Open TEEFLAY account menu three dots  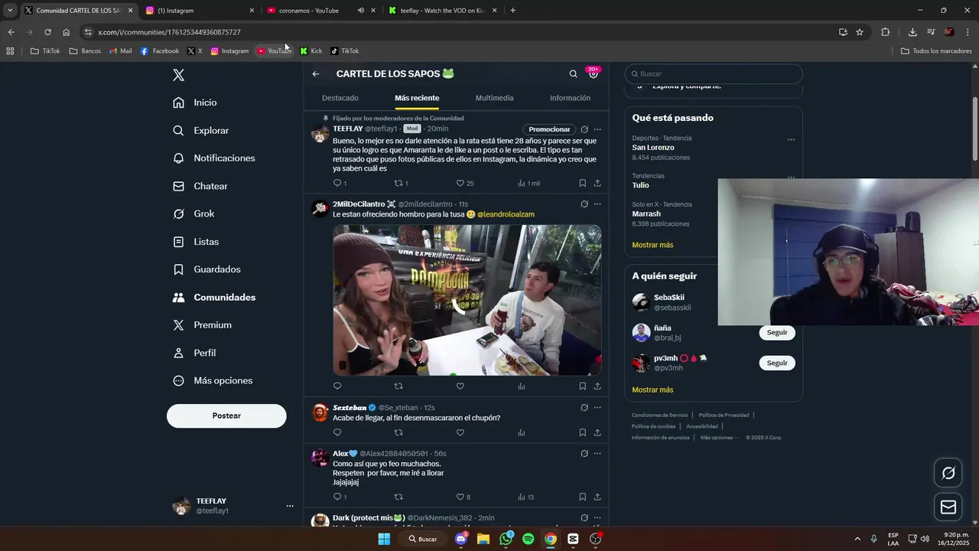[290, 506]
